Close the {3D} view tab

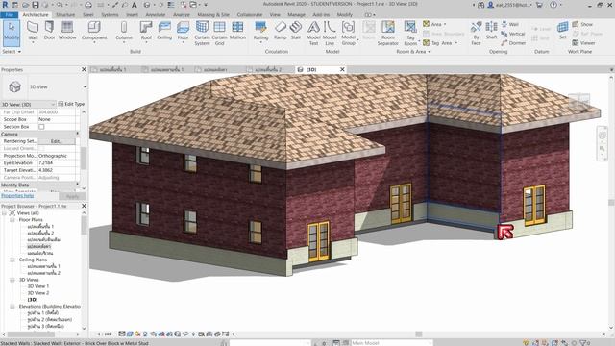(342, 69)
